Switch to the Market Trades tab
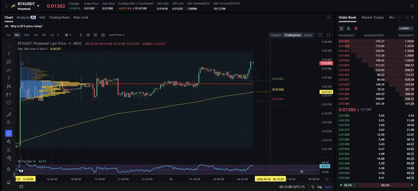Screen dimensions: 418x191 pos(372,17)
